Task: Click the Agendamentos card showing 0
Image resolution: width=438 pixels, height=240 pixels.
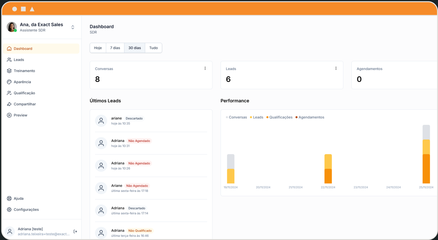Action: point(394,75)
